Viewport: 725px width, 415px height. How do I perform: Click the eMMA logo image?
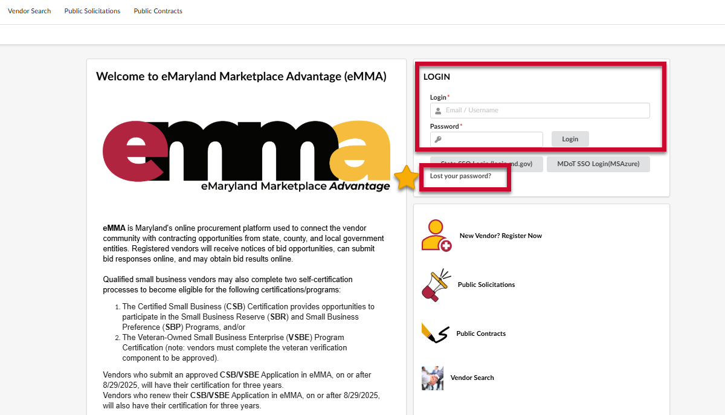click(x=246, y=156)
